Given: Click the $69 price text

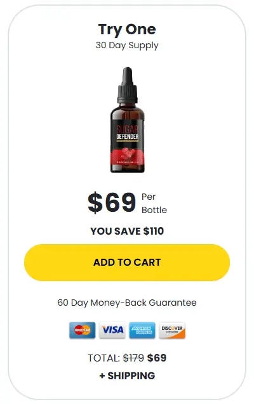Looking at the screenshot, I should 112,203.
